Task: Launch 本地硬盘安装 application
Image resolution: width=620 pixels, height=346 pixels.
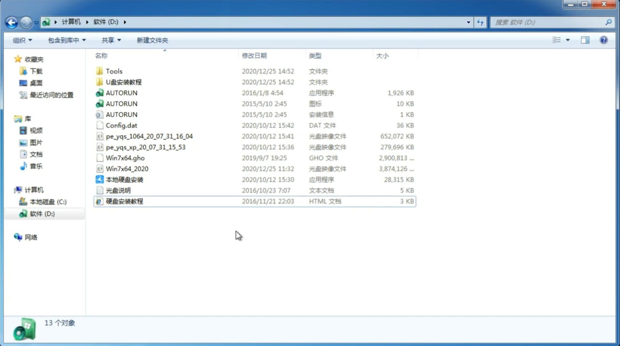Action: pyautogui.click(x=124, y=179)
